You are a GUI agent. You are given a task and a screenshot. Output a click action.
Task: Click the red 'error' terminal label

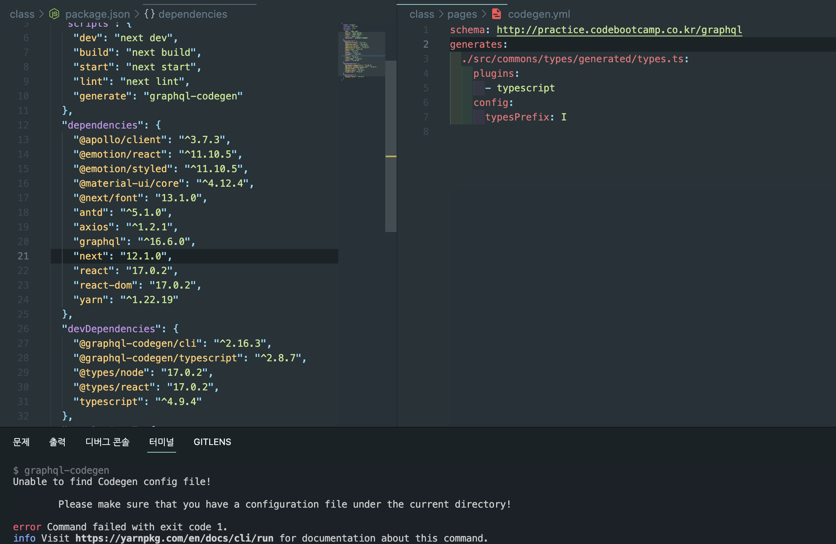point(27,527)
